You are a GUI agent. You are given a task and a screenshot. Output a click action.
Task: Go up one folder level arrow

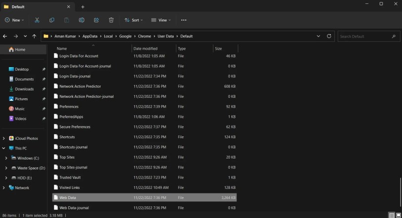click(34, 36)
